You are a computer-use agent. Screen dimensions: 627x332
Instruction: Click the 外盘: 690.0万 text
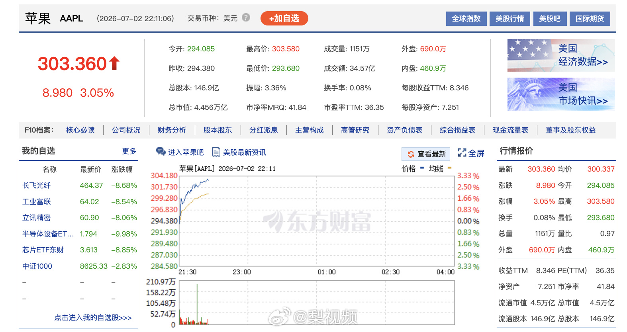(x=424, y=49)
